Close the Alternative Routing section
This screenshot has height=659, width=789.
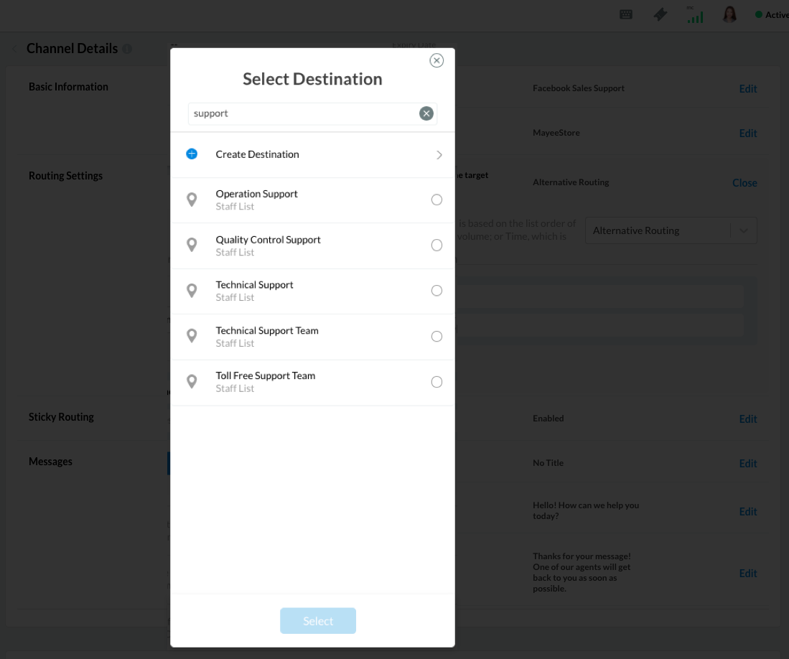click(744, 182)
